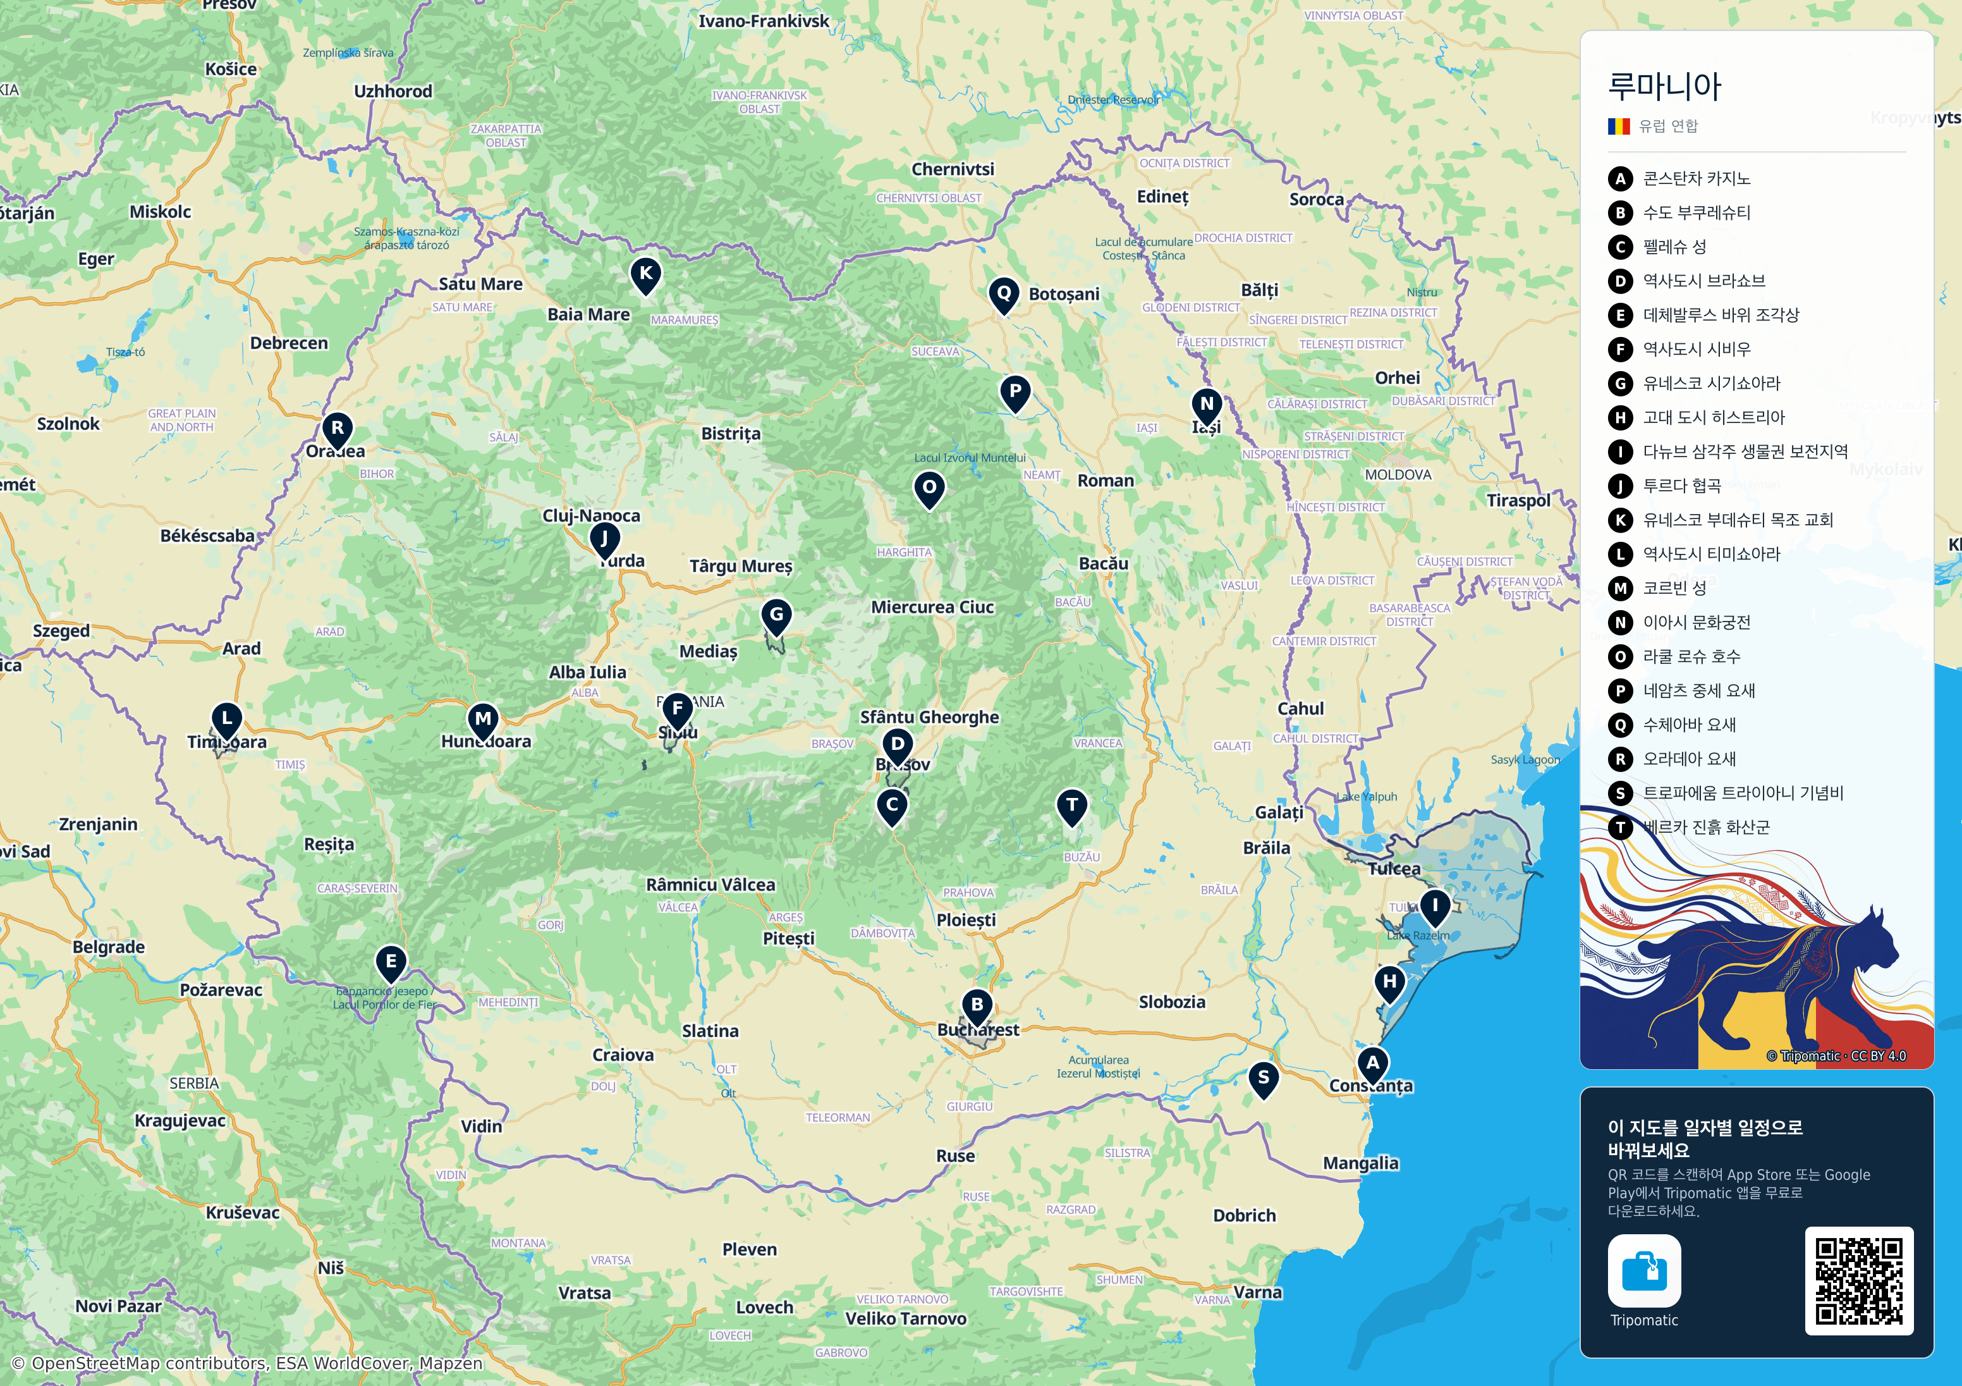Click map pin Q beside Botoșani
The width and height of the screenshot is (1962, 1386).
tap(1004, 295)
